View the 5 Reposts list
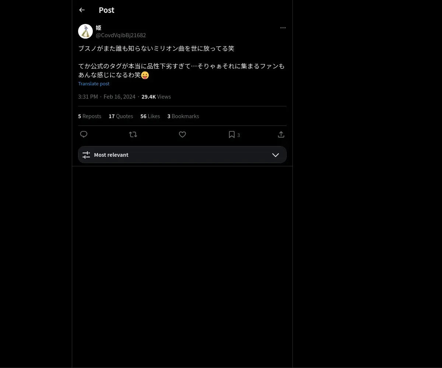Viewport: 442px width, 368px height. coord(90,116)
